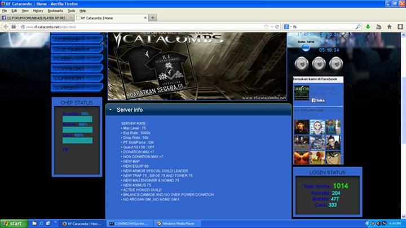This screenshot has width=406, height=228.
Task: Open the REGISTER site menu button
Action: pos(77,40)
